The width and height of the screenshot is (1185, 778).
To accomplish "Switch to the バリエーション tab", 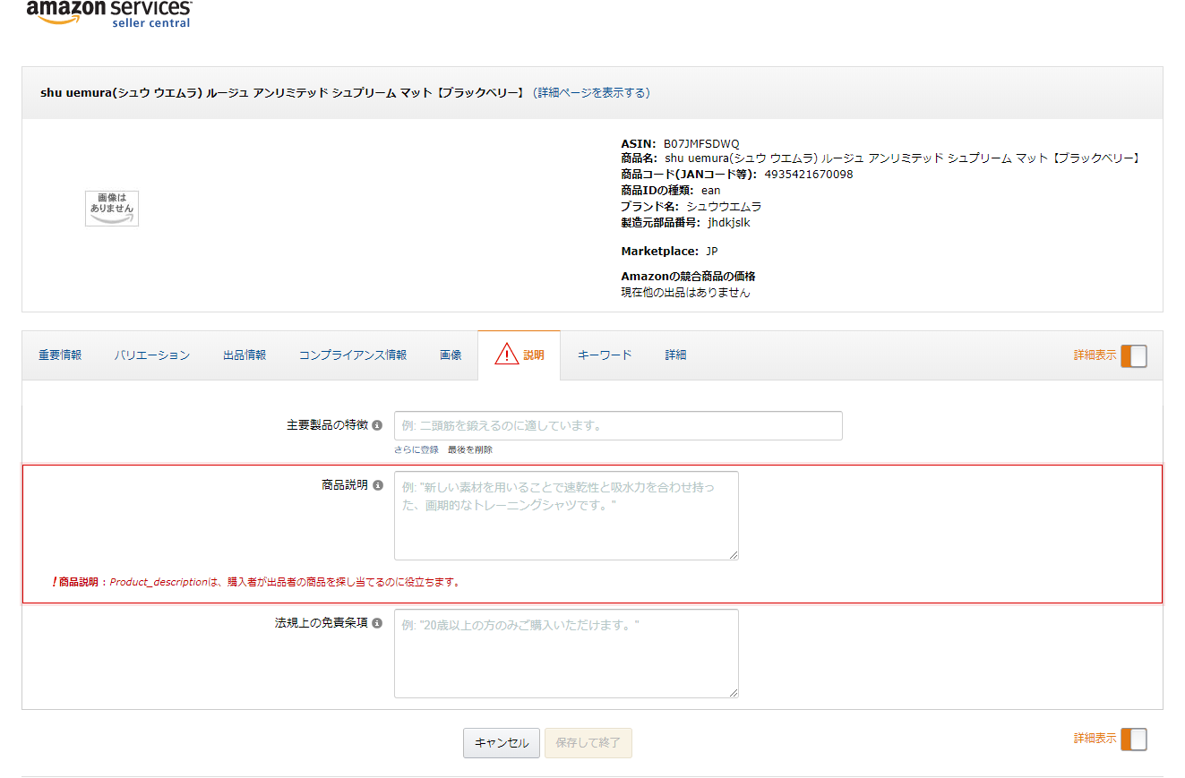I will [152, 355].
